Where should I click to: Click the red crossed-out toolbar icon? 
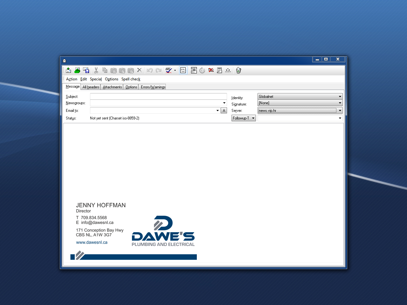coord(211,70)
